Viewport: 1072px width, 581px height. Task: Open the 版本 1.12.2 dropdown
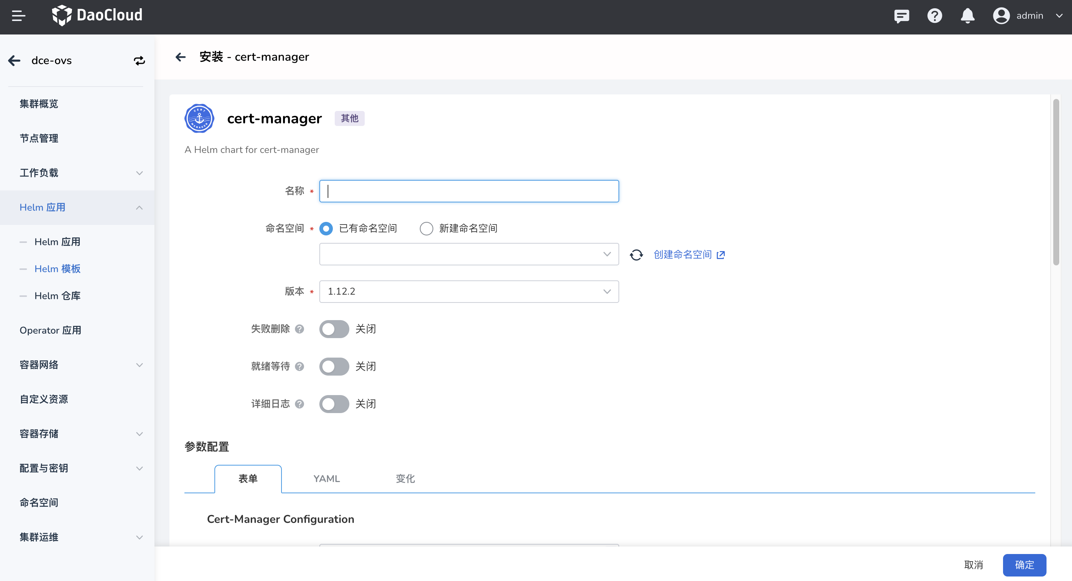click(469, 292)
